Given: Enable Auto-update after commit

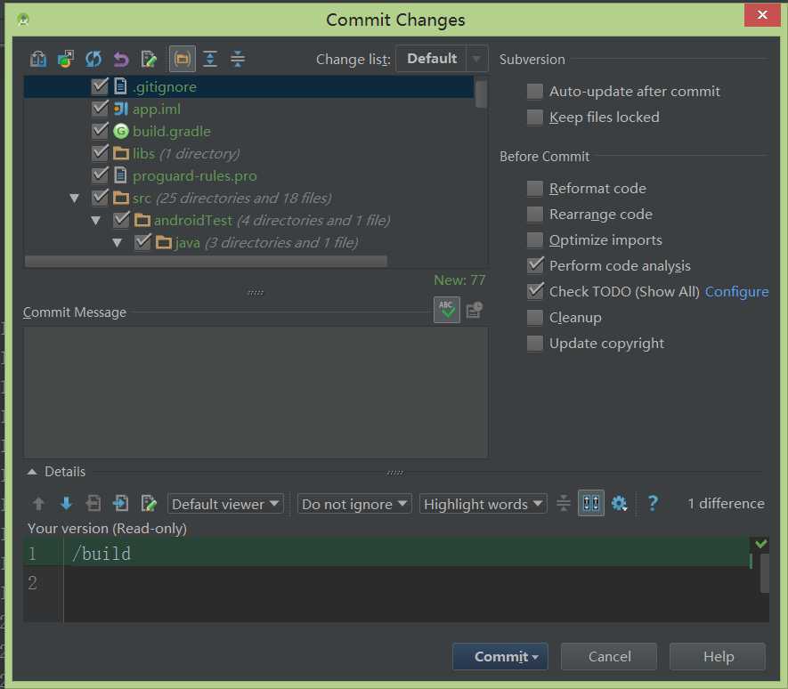Looking at the screenshot, I should tap(535, 92).
